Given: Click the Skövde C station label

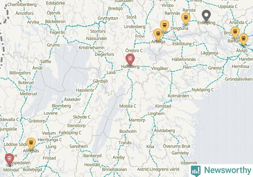Looking at the screenshot, I should click(82, 117).
